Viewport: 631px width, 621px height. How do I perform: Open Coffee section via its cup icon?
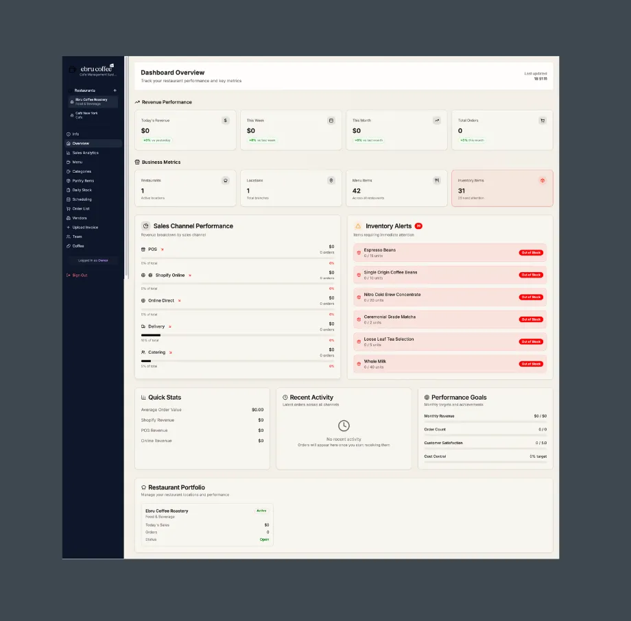(68, 245)
